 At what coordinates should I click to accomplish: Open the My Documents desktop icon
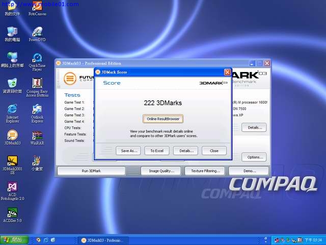click(12, 9)
